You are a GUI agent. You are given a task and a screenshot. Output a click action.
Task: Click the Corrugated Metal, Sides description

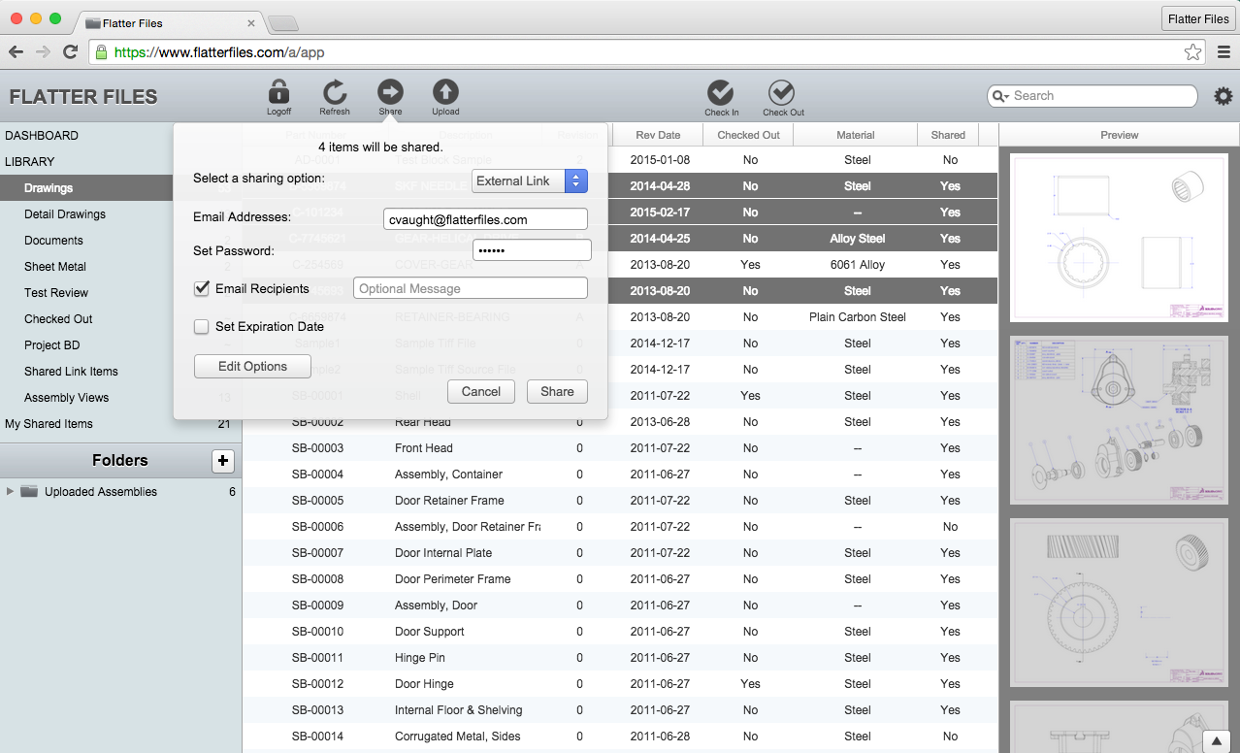458,737
